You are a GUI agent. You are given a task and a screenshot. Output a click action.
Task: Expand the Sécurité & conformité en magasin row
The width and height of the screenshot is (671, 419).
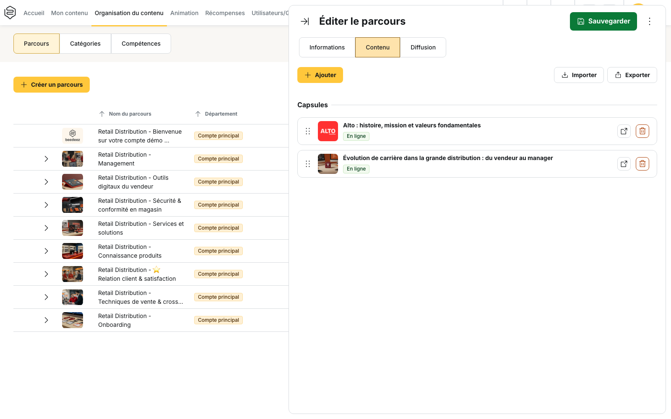tap(47, 205)
